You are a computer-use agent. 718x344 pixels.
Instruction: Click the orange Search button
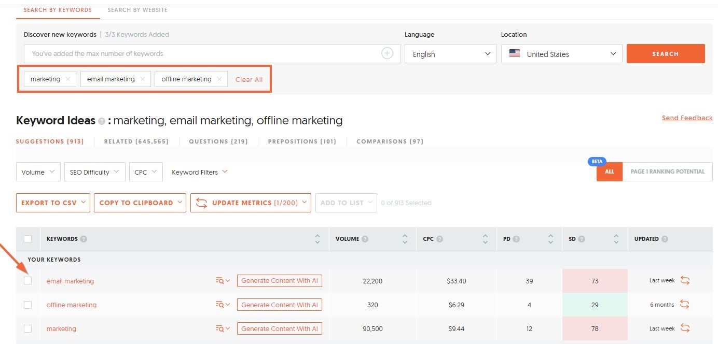666,53
